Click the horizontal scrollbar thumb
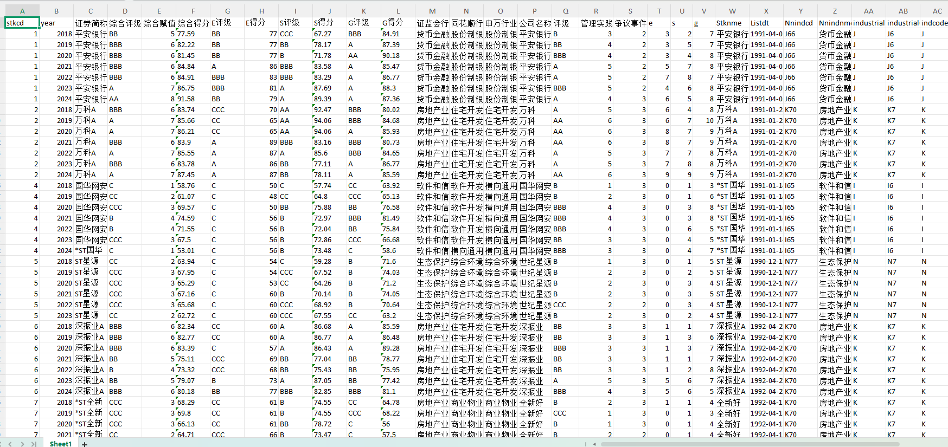Viewport: 948px width, 447px height. click(750, 444)
